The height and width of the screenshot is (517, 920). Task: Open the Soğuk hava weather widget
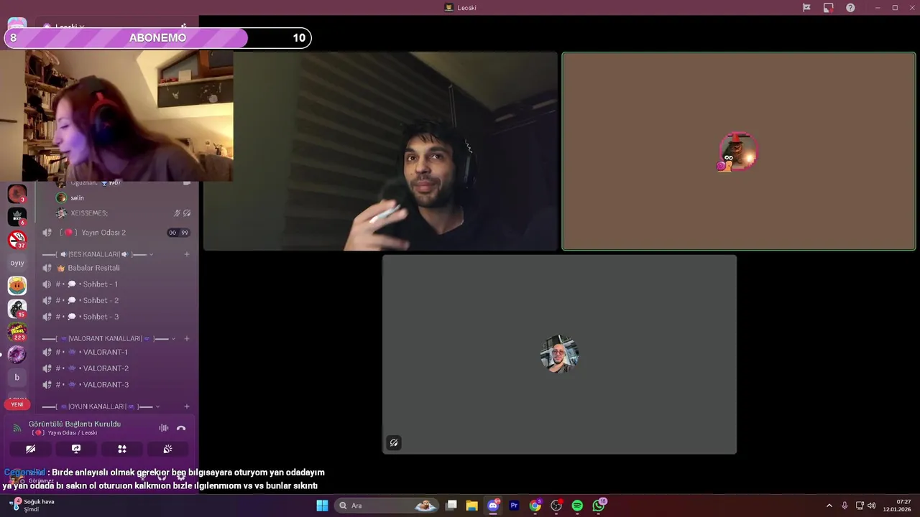[32, 506]
